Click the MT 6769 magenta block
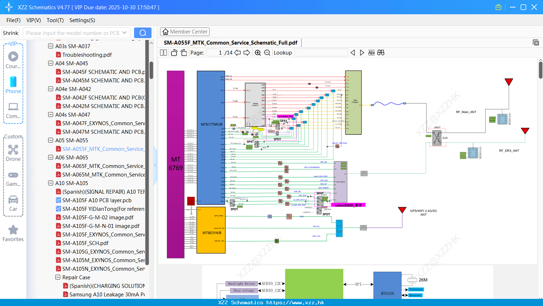 point(175,164)
